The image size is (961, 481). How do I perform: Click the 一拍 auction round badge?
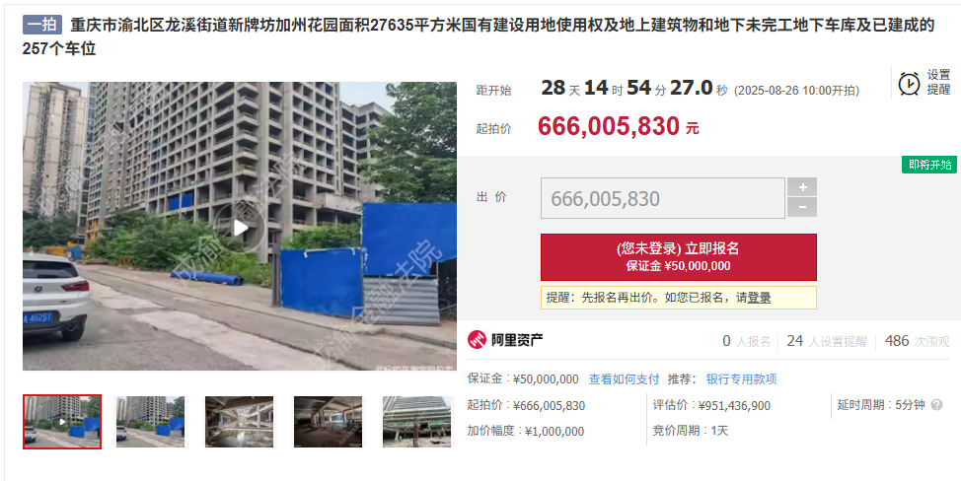coord(42,25)
